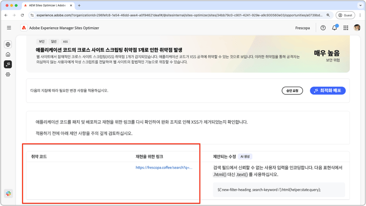The height and width of the screenshot is (206, 366).
Task: Open the site information icon in address bar
Action: coord(32,15)
